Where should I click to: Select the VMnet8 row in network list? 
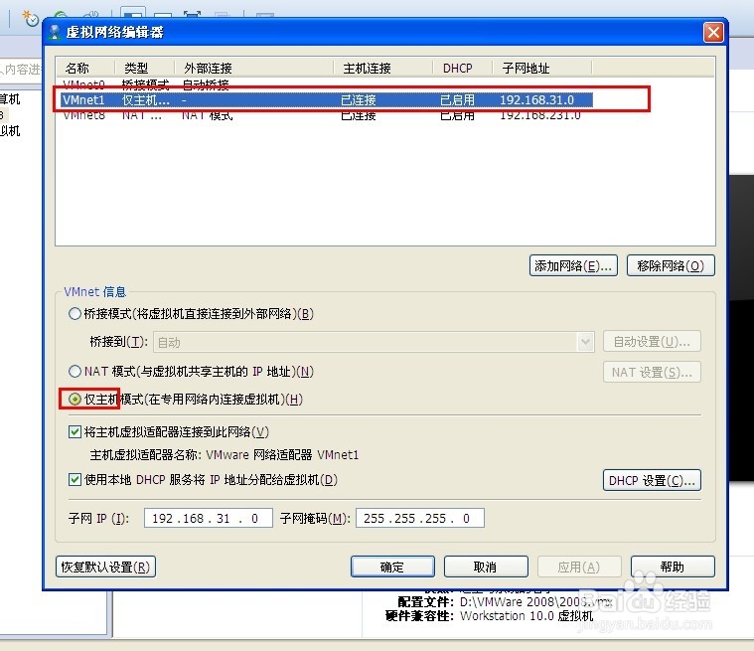[x=327, y=115]
